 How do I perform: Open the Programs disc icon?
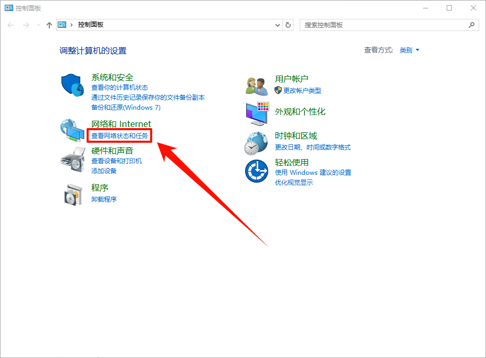(x=73, y=194)
